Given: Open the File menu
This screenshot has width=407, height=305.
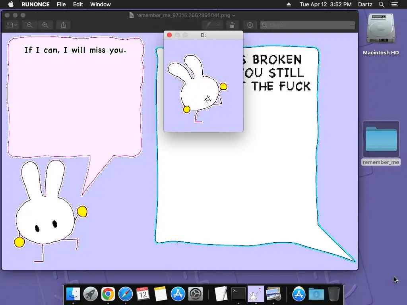Looking at the screenshot, I should click(x=61, y=4).
